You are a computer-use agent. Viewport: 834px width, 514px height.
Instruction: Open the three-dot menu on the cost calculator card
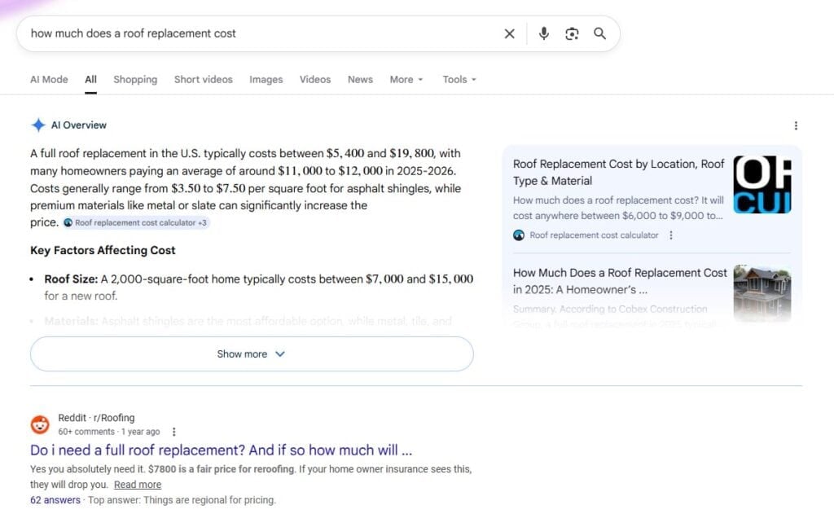click(671, 235)
